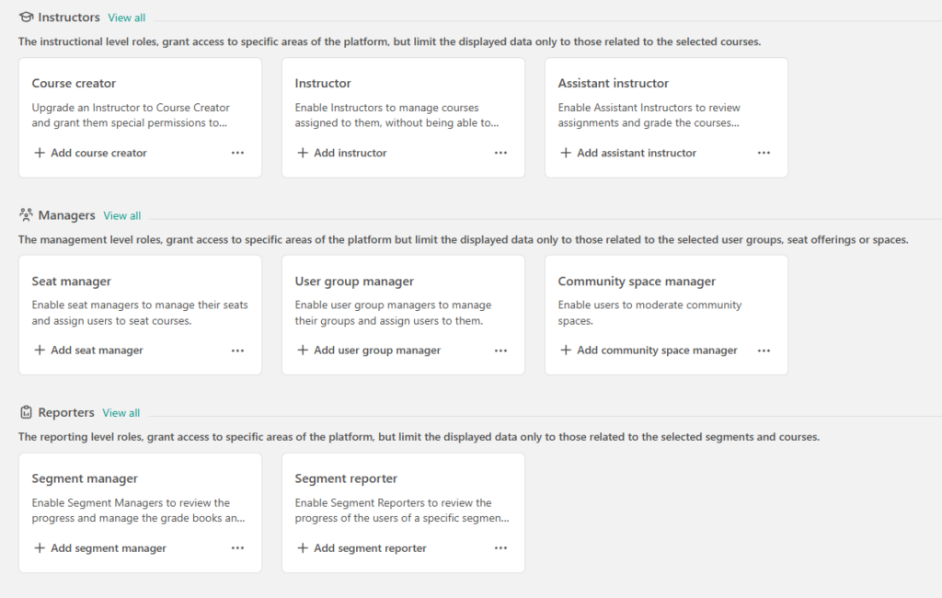The image size is (942, 598).
Task: Add a course creator
Action: 98,153
